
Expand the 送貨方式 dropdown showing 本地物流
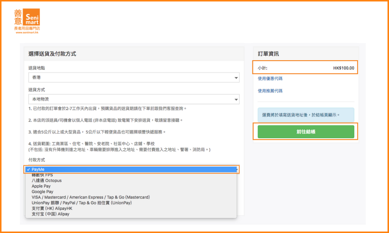click(x=134, y=99)
